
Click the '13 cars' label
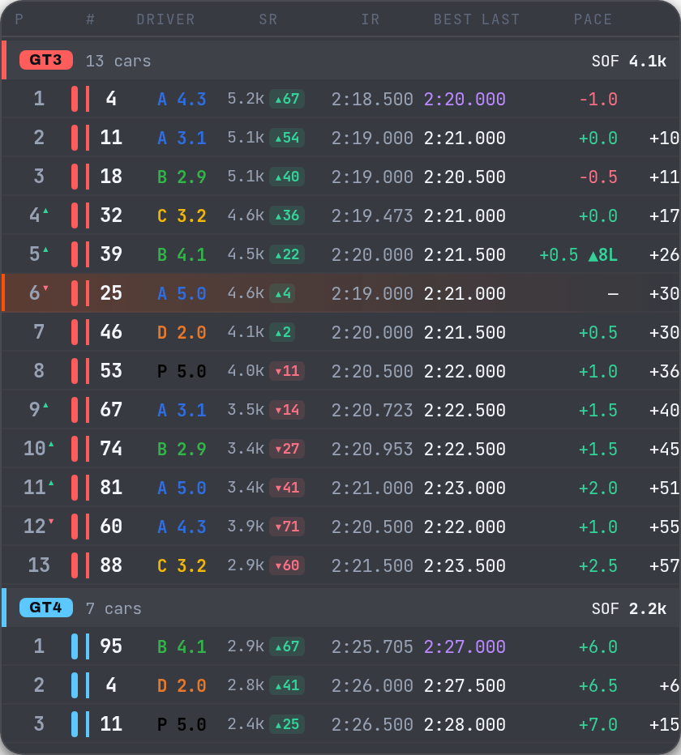118,61
